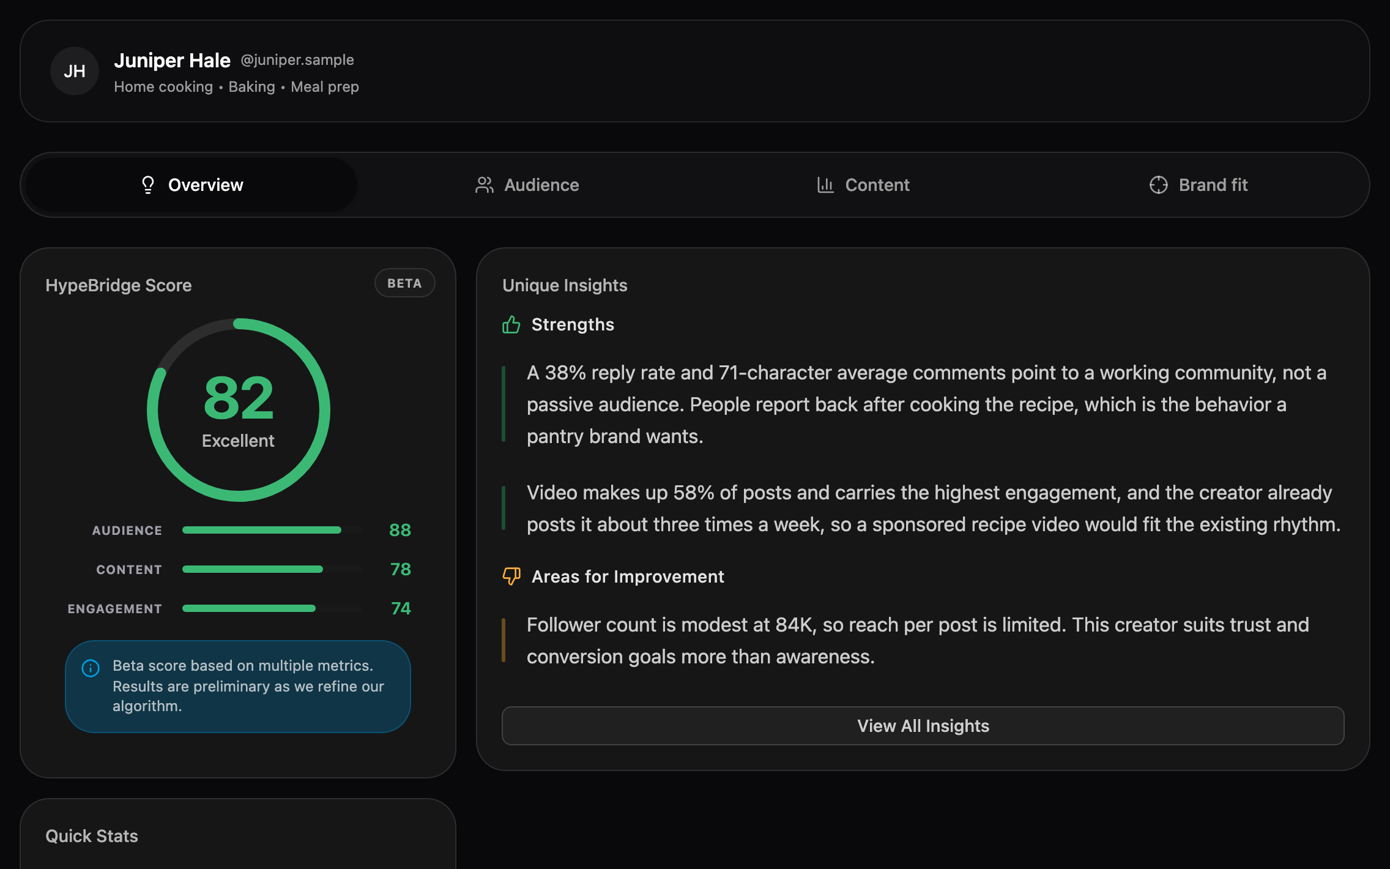The image size is (1390, 869).
Task: Click View All Insights button
Action: (x=923, y=726)
